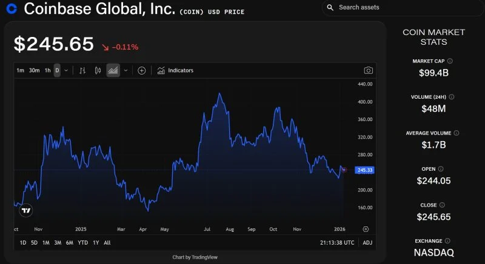The image size is (485, 264).
Task: Expand the time interval dropdown arrow
Action: click(x=66, y=70)
